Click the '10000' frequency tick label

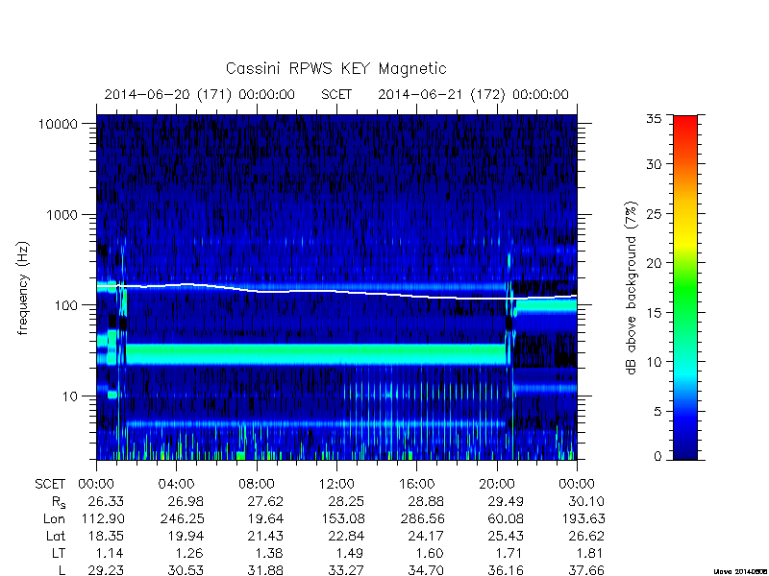click(x=58, y=125)
